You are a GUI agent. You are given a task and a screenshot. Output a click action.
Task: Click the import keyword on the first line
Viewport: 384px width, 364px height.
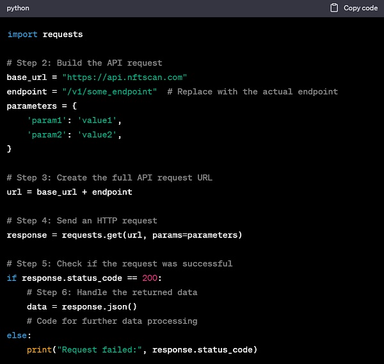pos(22,34)
